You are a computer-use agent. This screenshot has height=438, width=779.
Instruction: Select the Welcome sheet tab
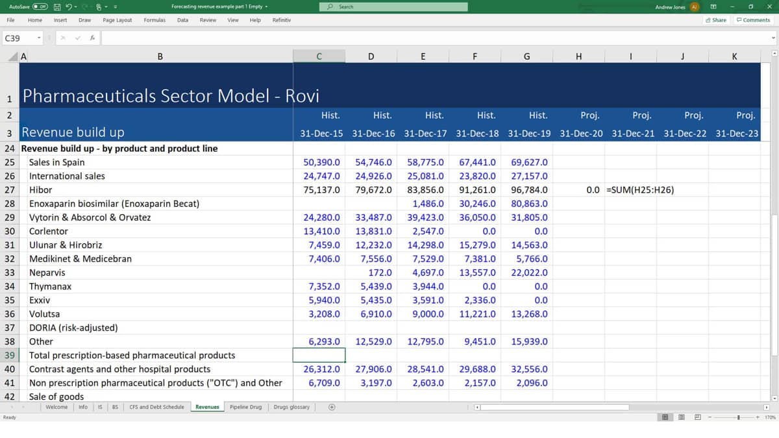click(x=56, y=407)
